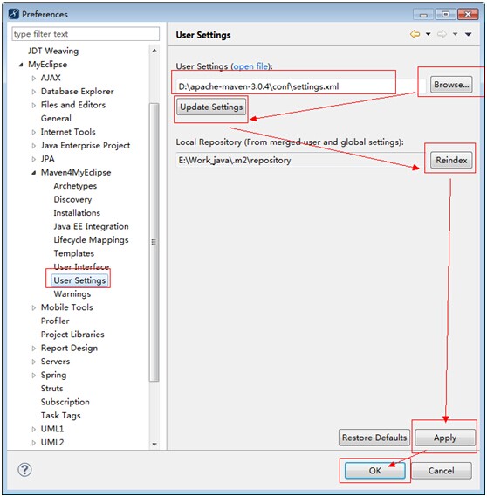The width and height of the screenshot is (487, 497).
Task: Click the tree vertical scrollbar thumb
Action: coord(154,243)
